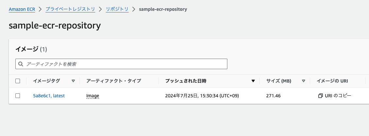Toggle the select-all checkbox in table header
The width and height of the screenshot is (369, 136).
coord(18,81)
